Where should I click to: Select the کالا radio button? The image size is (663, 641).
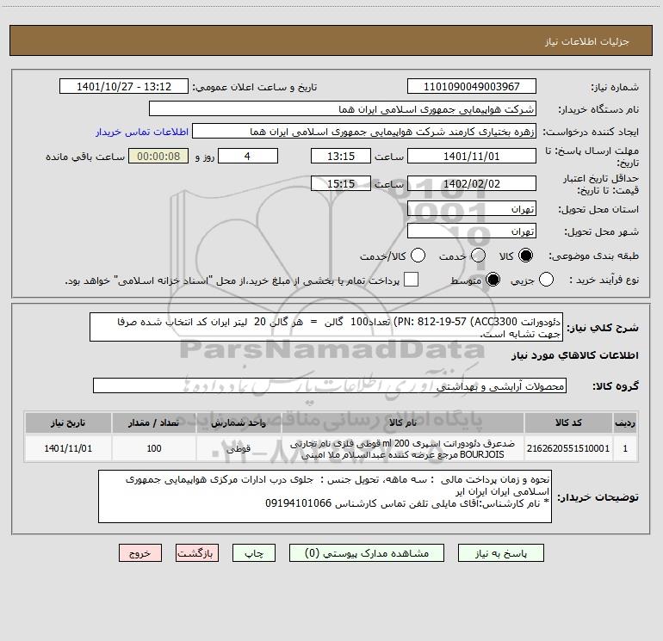(x=526, y=256)
